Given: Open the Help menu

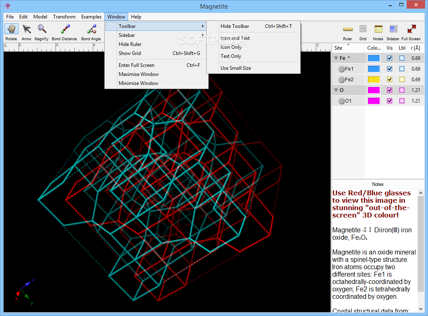Looking at the screenshot, I should pos(136,17).
